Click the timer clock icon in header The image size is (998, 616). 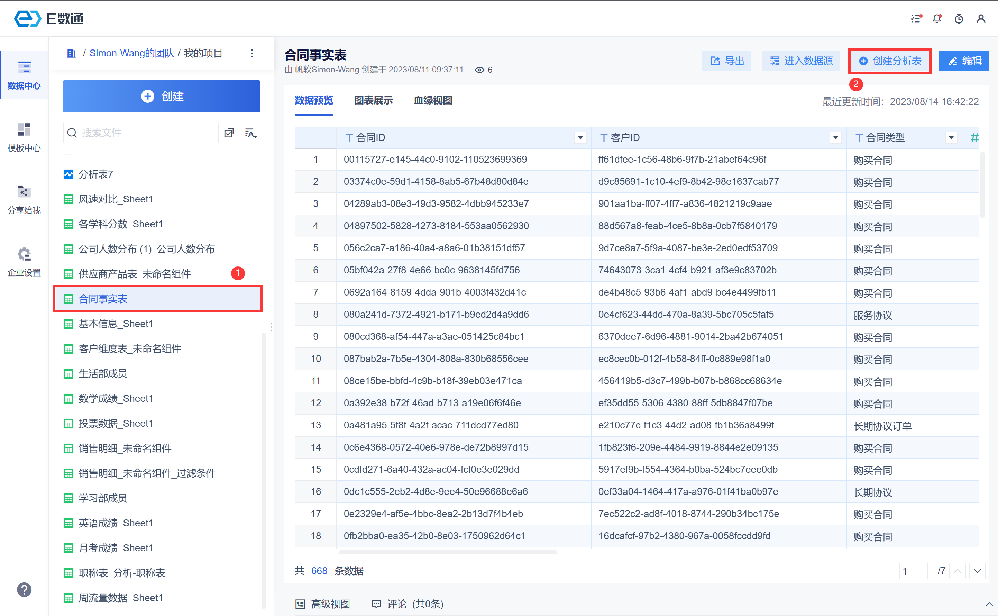coord(959,19)
